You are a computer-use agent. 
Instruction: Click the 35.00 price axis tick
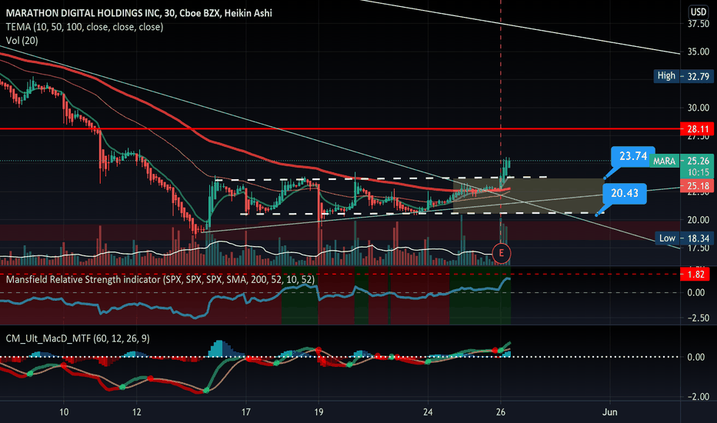[699, 52]
